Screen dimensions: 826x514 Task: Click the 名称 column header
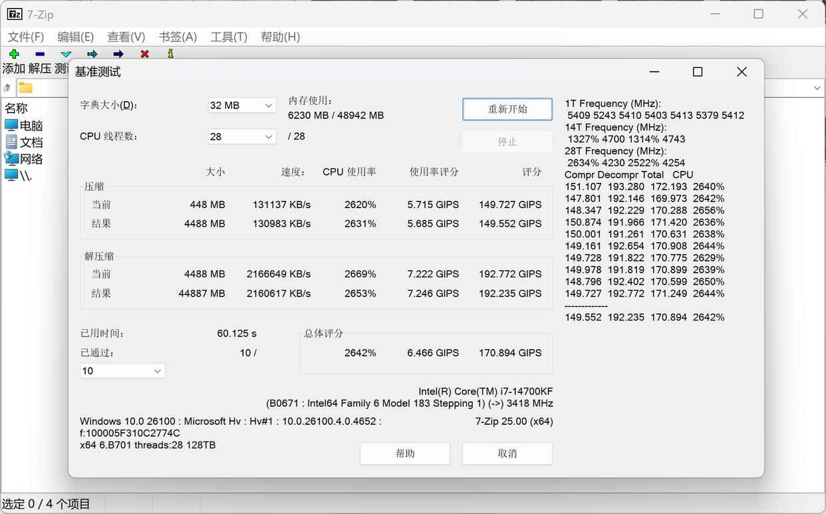click(x=17, y=108)
